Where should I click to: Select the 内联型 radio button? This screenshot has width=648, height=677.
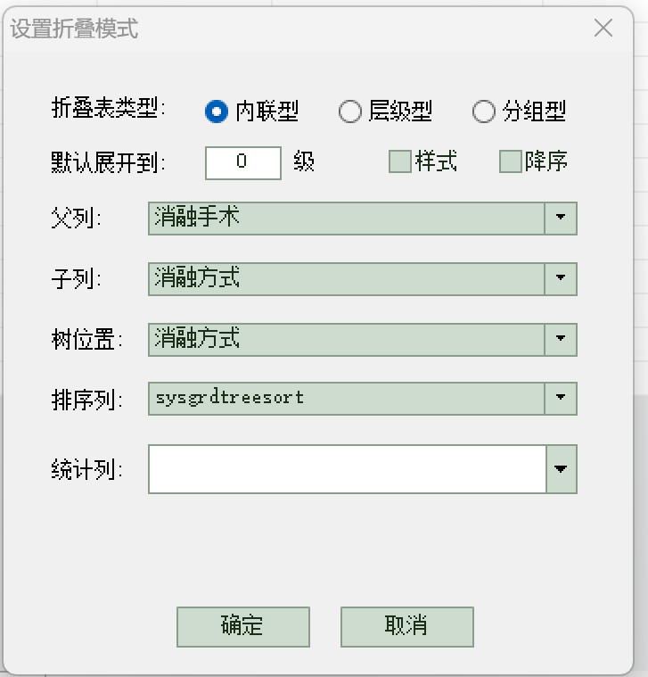point(216,111)
